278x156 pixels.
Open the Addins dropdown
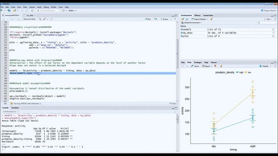[72, 10]
